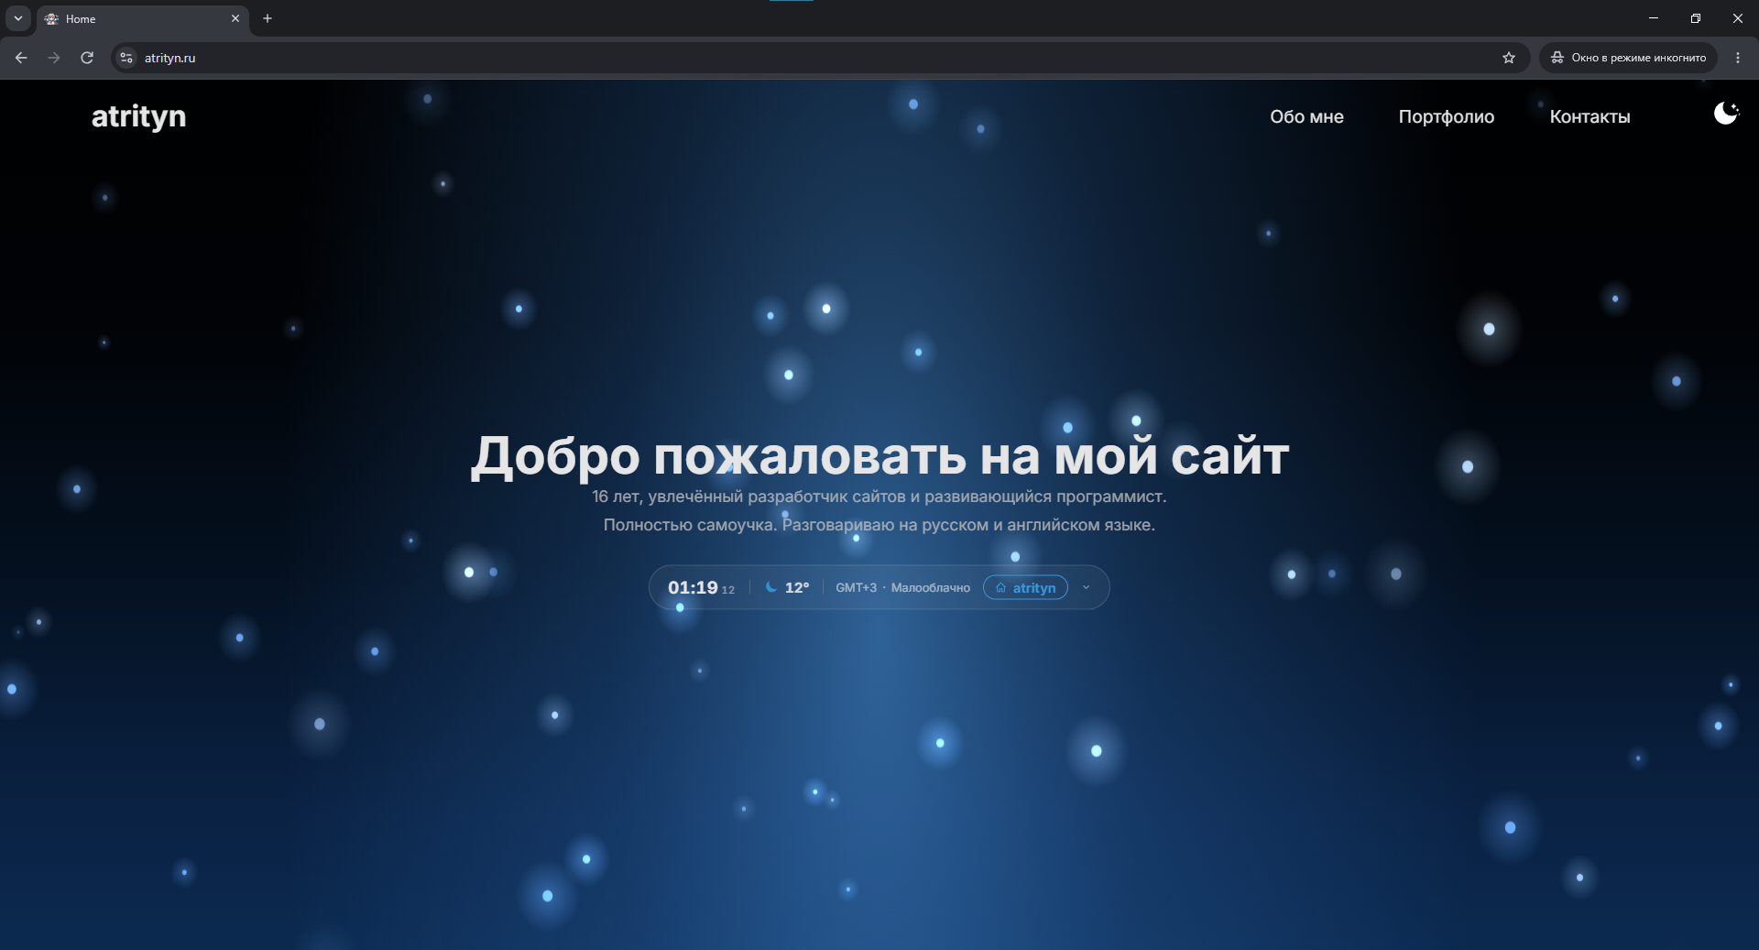1759x950 pixels.
Task: Open the Обо мне section
Action: point(1306,116)
